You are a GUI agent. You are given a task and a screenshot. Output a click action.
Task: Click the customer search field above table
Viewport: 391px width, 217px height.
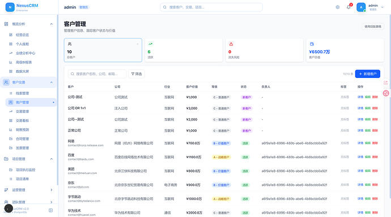97,74
